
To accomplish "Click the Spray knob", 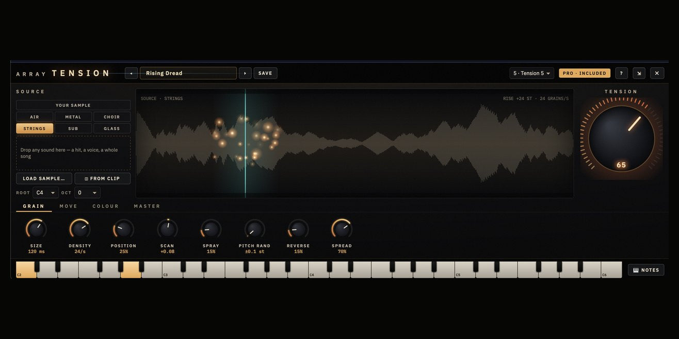I will point(211,229).
